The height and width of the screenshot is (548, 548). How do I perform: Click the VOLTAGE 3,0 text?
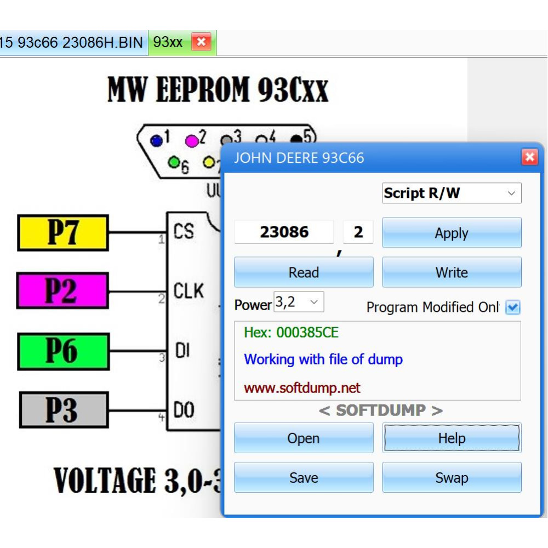point(137,481)
